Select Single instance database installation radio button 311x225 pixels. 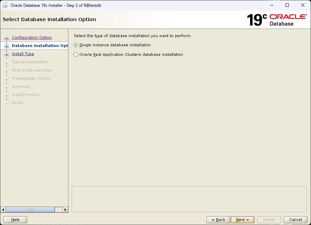click(76, 45)
